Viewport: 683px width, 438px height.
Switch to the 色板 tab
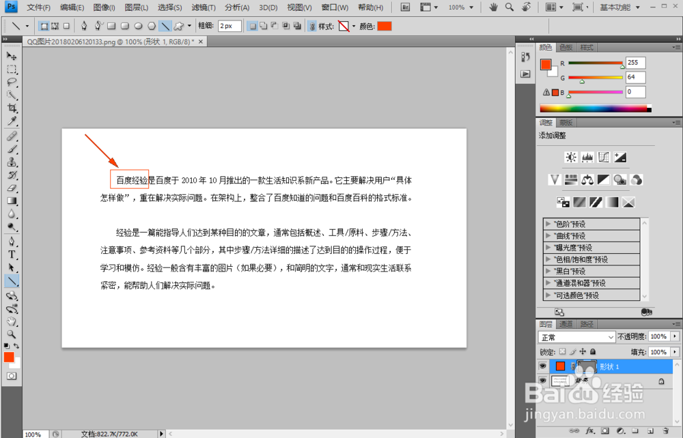[x=566, y=47]
